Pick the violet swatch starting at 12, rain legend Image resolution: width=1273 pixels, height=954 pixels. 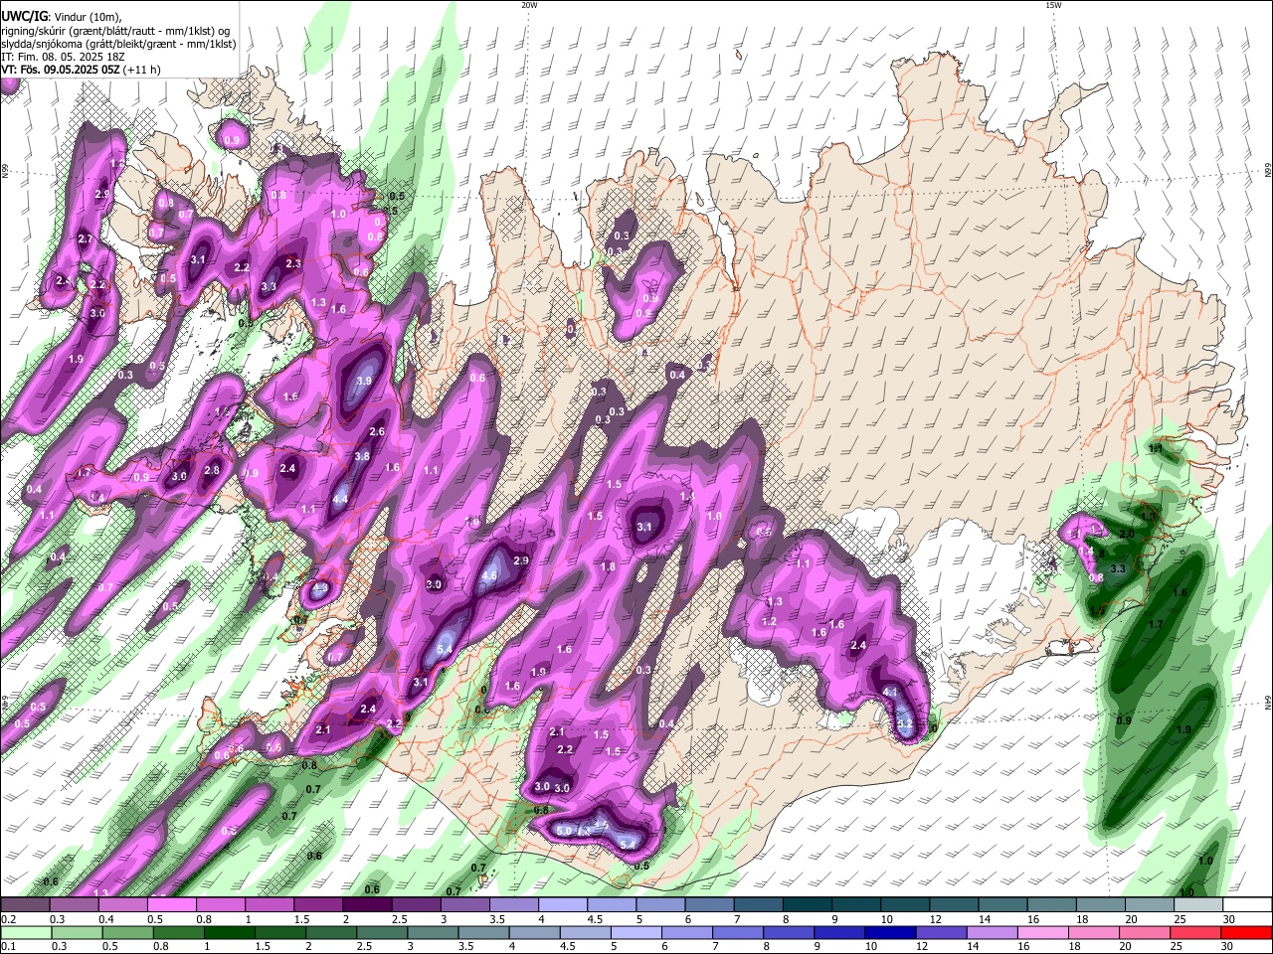coord(944,932)
